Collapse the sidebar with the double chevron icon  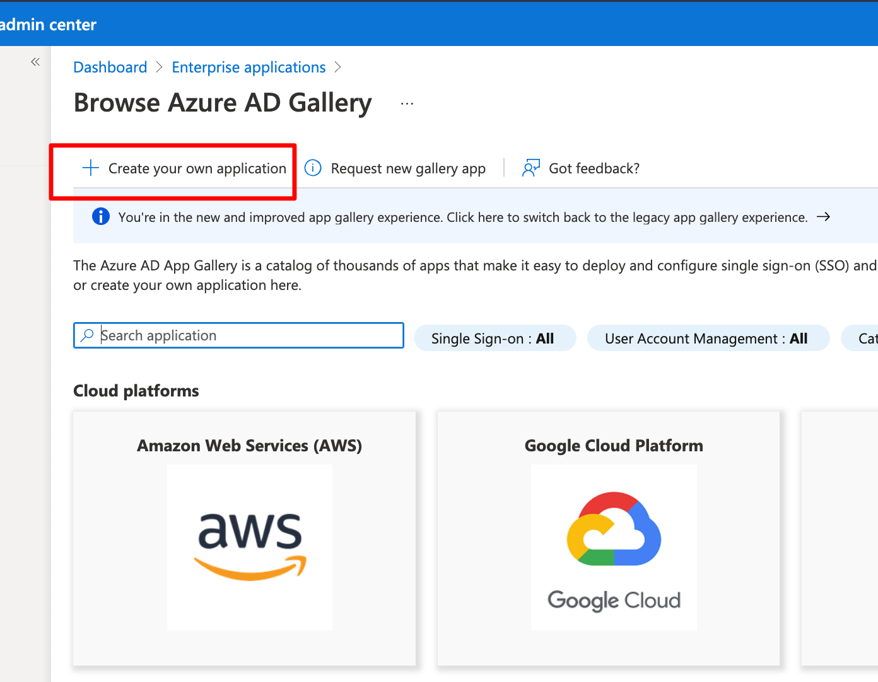click(35, 62)
